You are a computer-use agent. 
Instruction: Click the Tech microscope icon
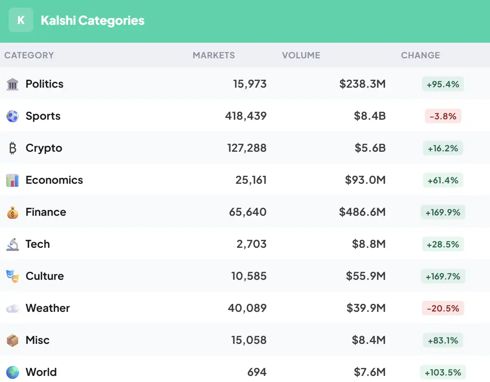click(13, 244)
